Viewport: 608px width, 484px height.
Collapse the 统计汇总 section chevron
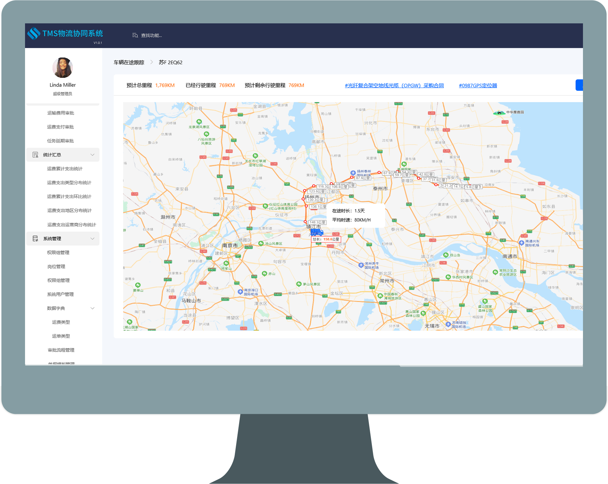93,155
